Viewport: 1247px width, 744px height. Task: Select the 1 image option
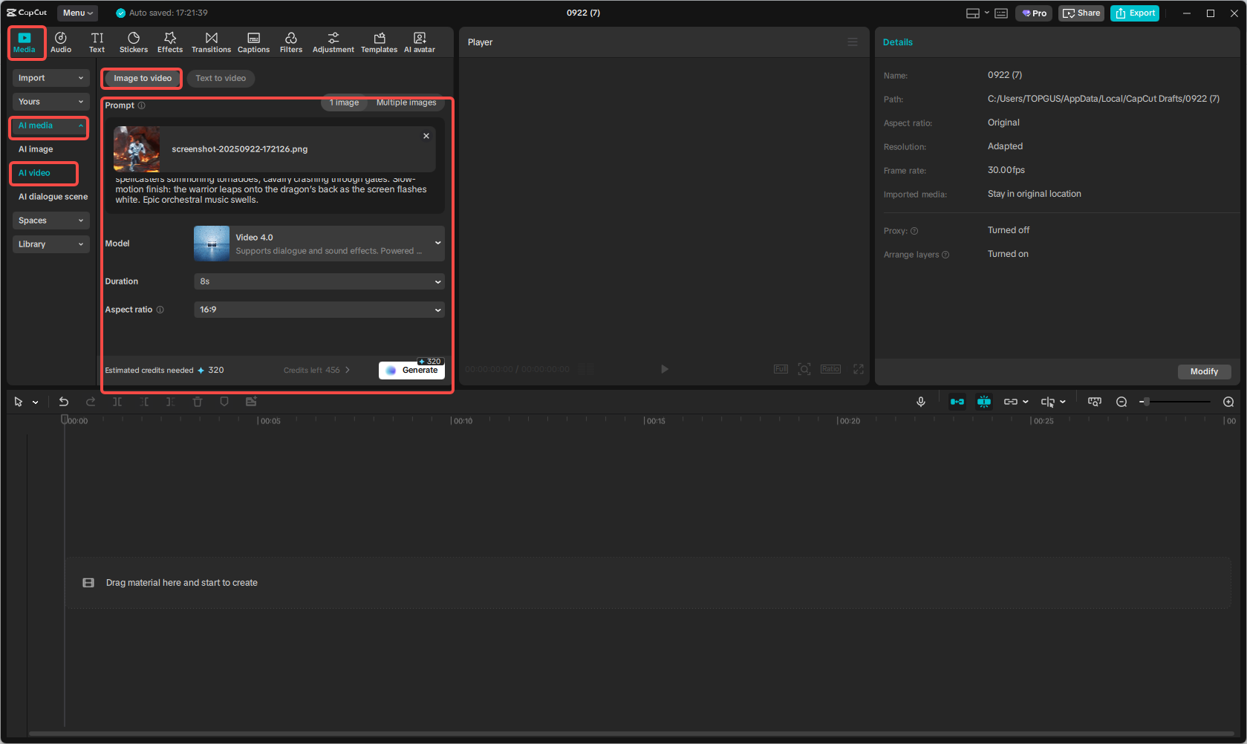345,102
